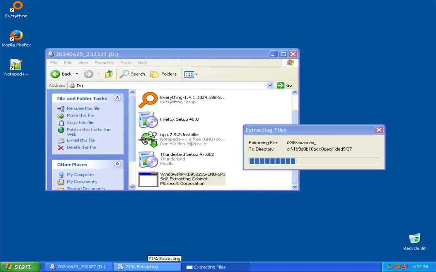Select the npp.7.9.2.Installer icon

click(x=148, y=139)
